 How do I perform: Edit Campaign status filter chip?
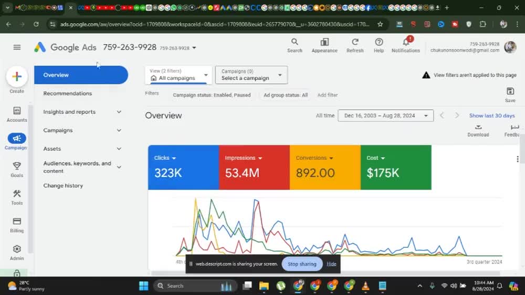pyautogui.click(x=212, y=95)
